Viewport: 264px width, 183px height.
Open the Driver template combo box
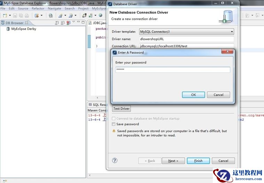coord(187,32)
